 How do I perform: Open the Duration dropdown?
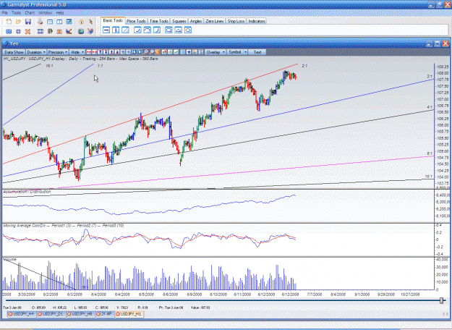(x=36, y=52)
